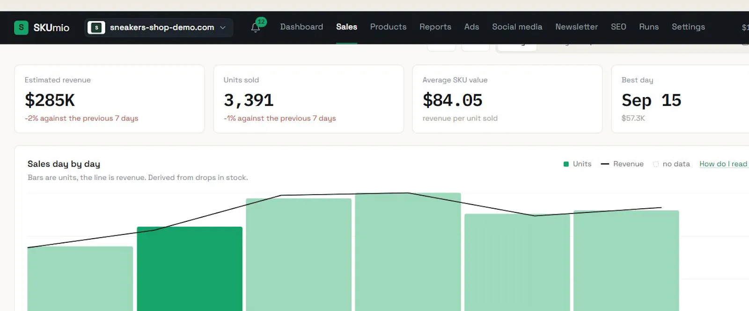Click the SKUmio green S logo
The width and height of the screenshot is (749, 311).
point(21,28)
